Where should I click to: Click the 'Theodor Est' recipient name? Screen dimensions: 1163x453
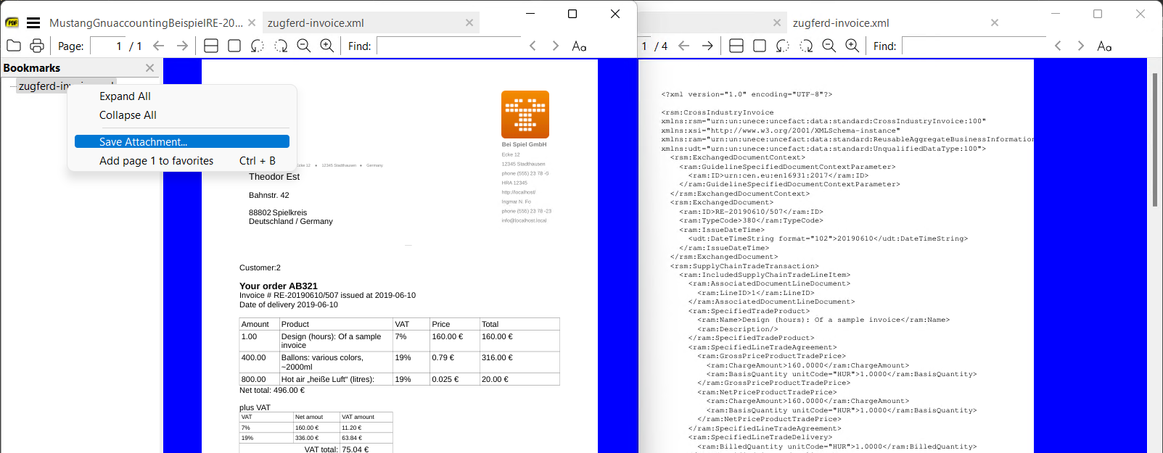coord(274,177)
